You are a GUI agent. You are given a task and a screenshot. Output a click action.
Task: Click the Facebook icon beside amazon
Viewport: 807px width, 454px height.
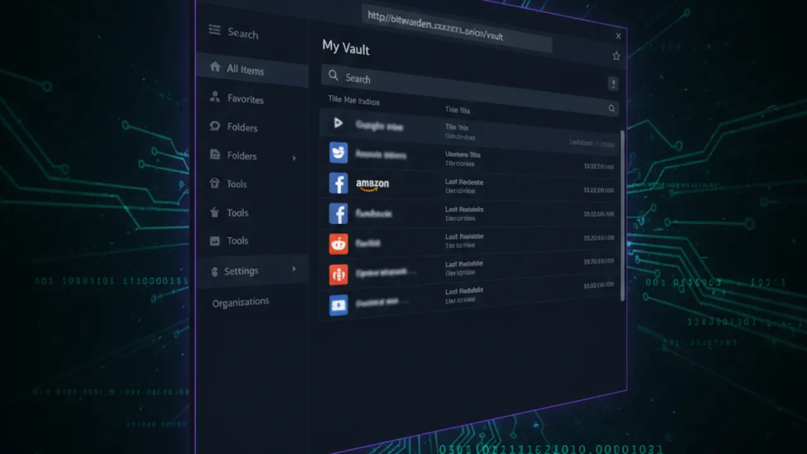[339, 183]
